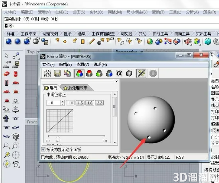The image size is (219, 183).
Task: Toggle 预设为显示这个面板 checkbox
Action: [x=43, y=149]
